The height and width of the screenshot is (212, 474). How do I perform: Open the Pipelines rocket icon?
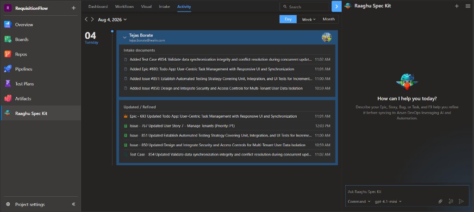(7, 69)
